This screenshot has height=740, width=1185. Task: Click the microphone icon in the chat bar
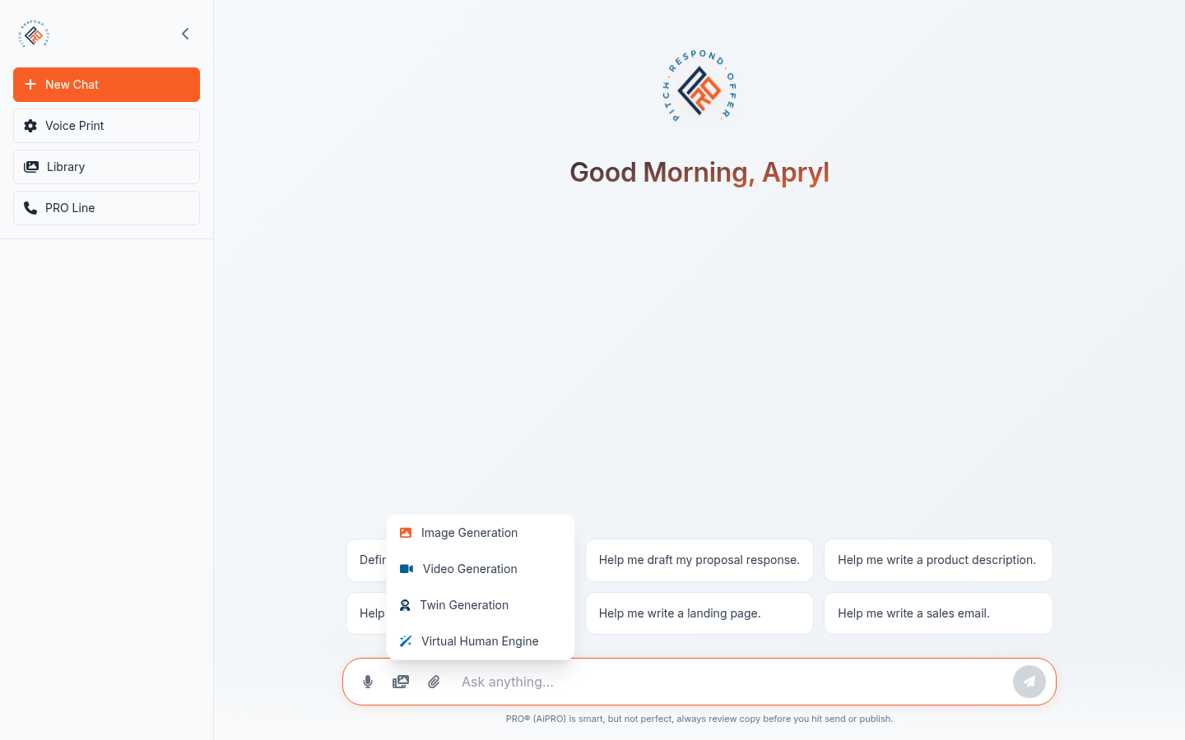click(368, 682)
